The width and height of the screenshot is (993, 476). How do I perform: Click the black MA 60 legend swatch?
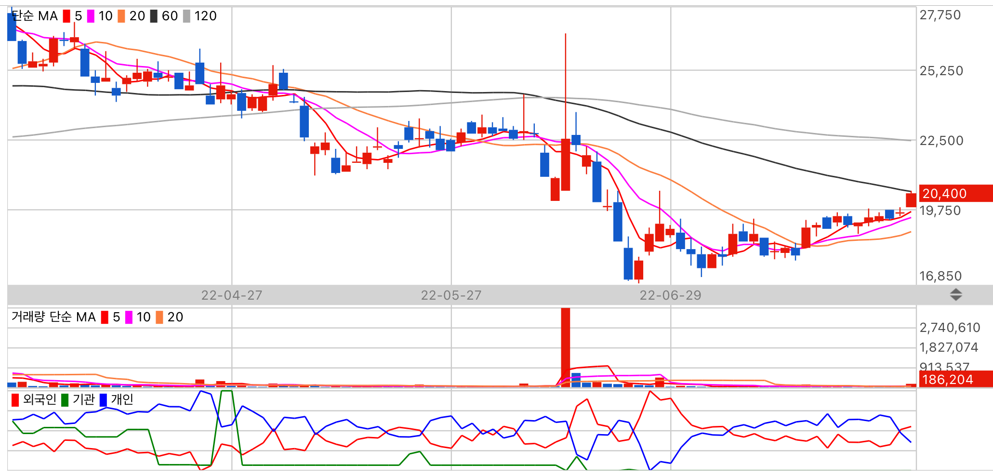pyautogui.click(x=154, y=16)
